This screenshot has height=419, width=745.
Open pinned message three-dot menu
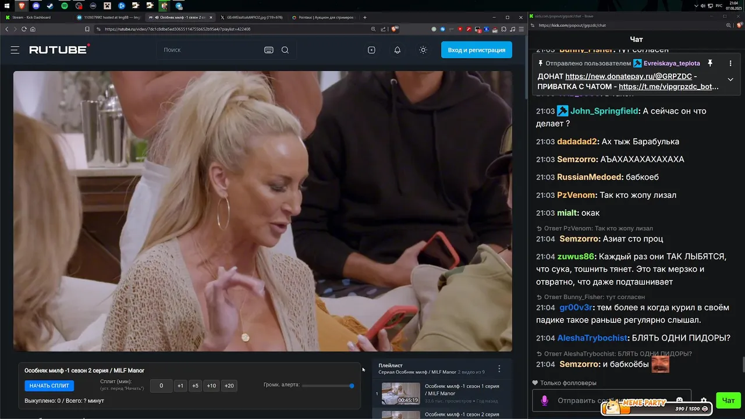click(x=730, y=63)
